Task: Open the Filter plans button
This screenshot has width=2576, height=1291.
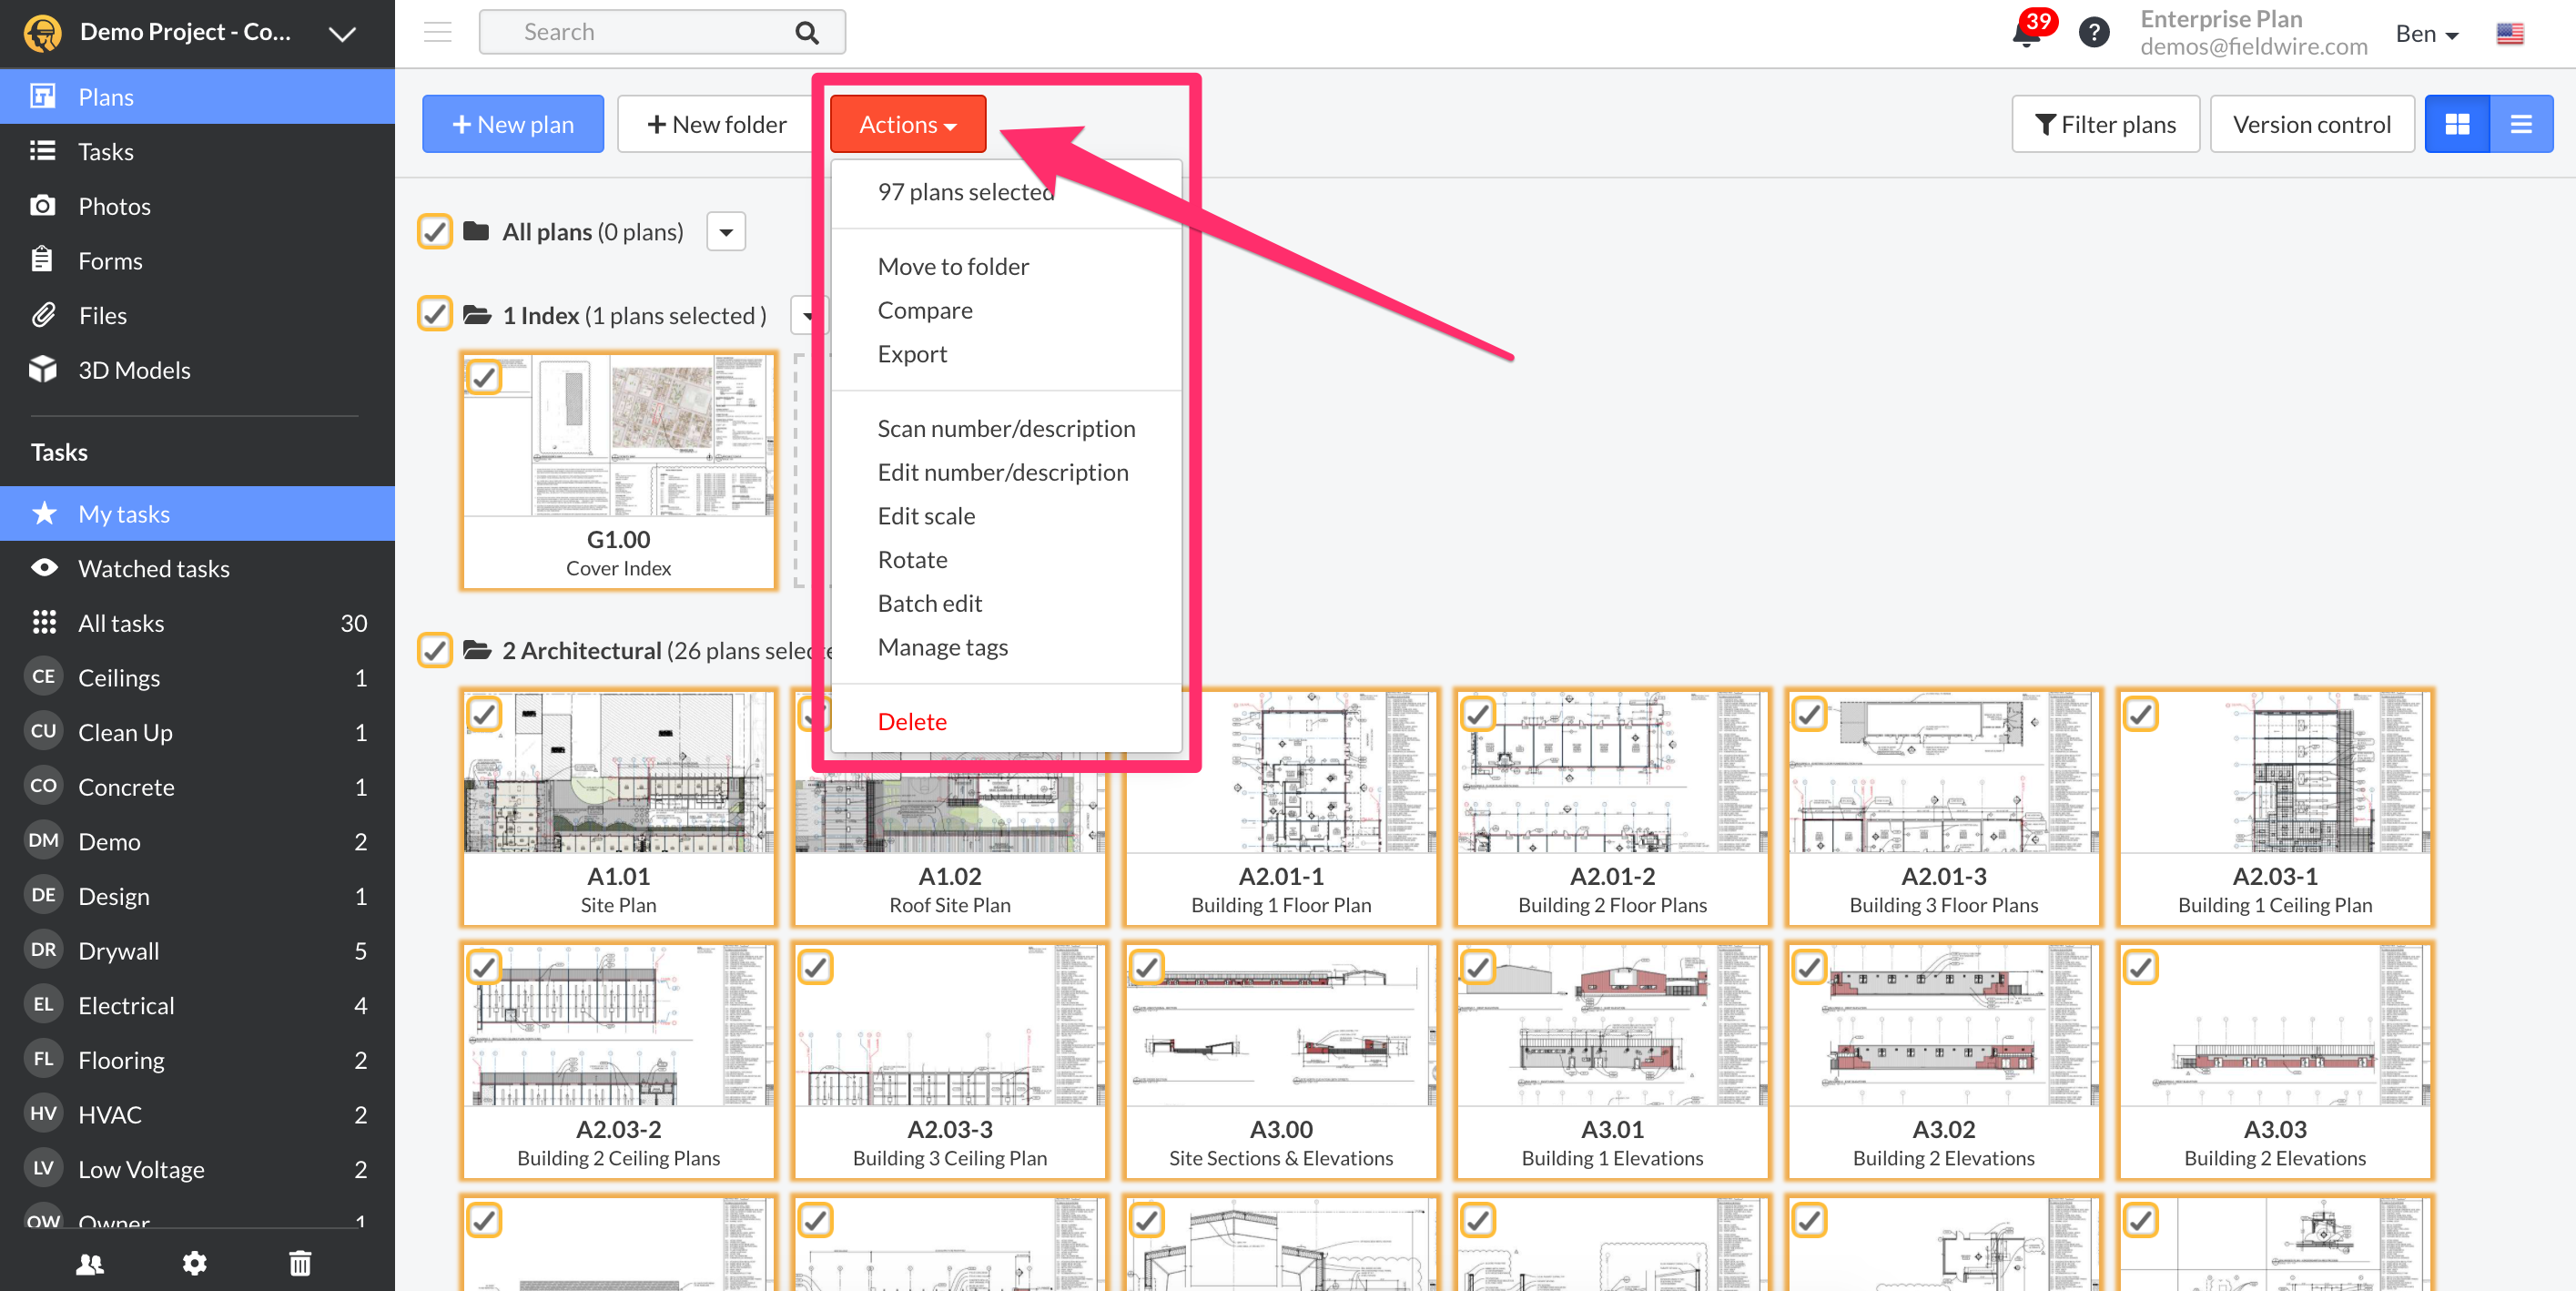Action: pyautogui.click(x=2105, y=124)
